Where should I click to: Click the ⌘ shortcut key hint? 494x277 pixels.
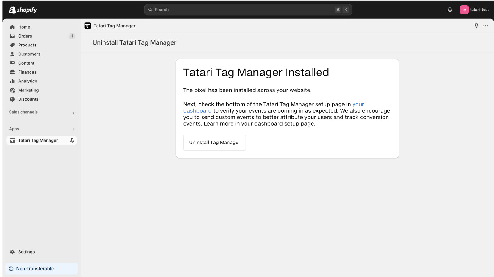[338, 10]
